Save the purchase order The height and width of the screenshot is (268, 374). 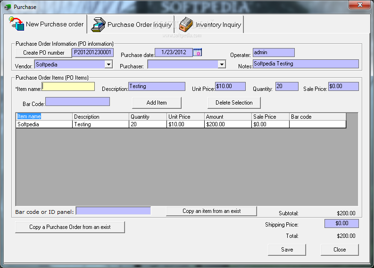point(287,250)
